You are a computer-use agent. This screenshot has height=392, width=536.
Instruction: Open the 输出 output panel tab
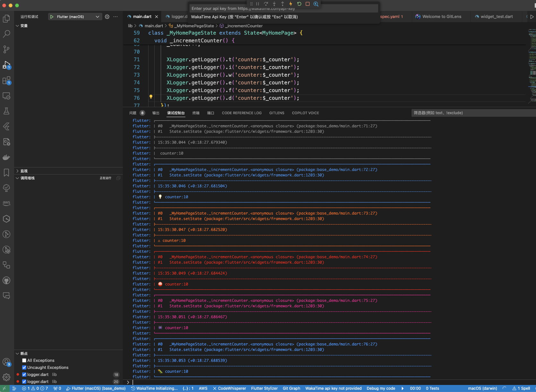[156, 113]
